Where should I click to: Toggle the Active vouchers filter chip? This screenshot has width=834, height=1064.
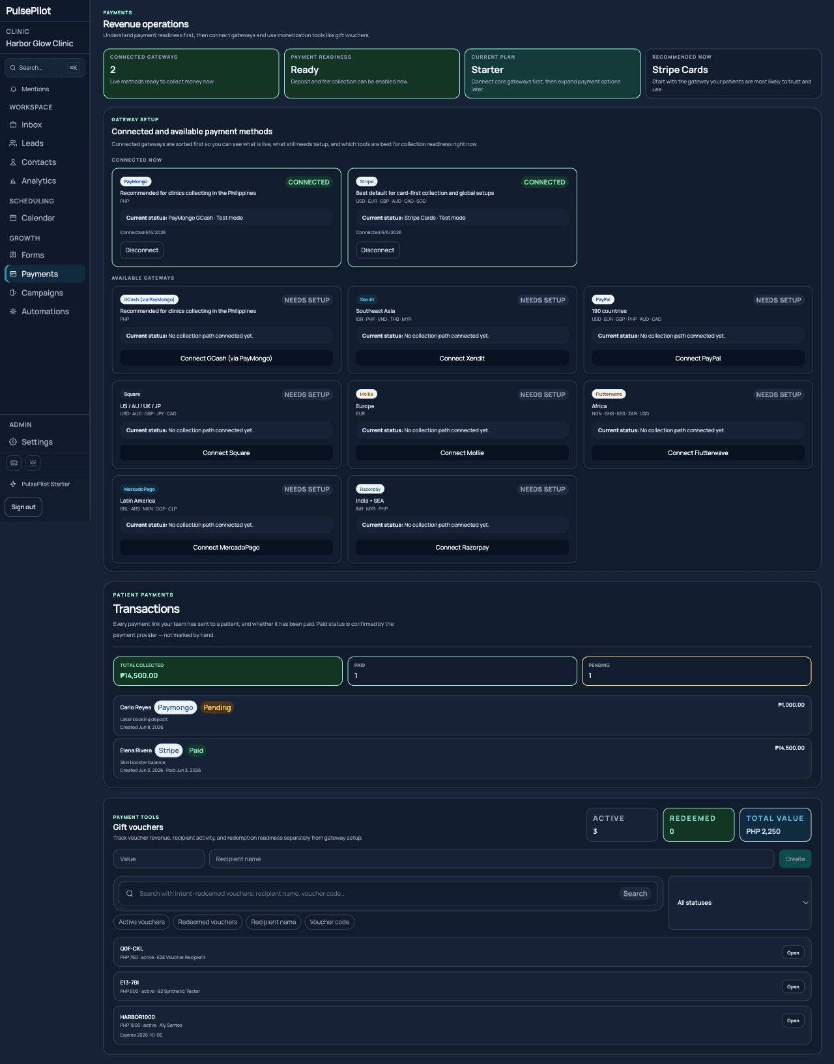click(141, 922)
